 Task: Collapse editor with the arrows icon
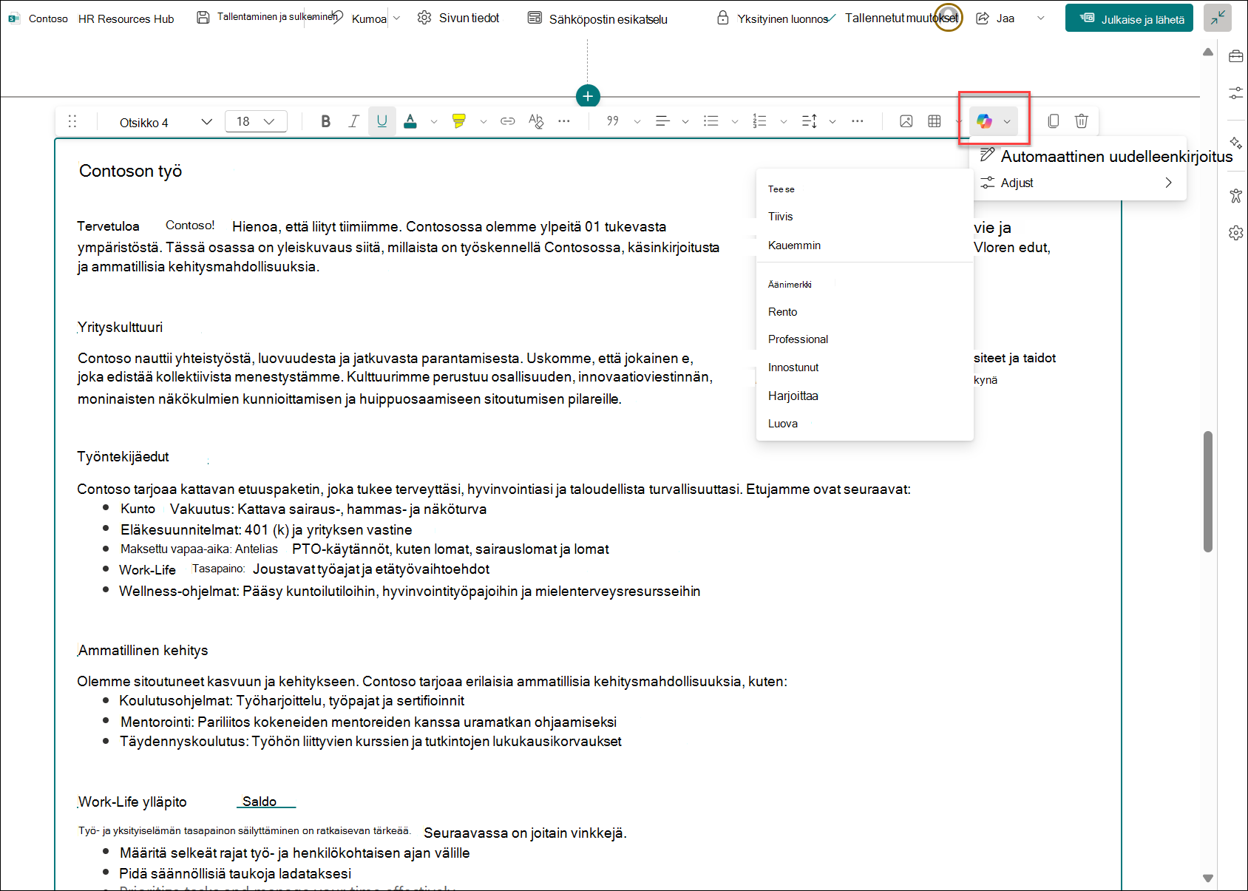tap(1218, 18)
